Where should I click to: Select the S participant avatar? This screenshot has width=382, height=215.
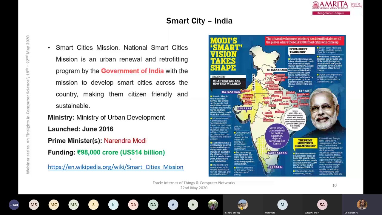point(93,205)
